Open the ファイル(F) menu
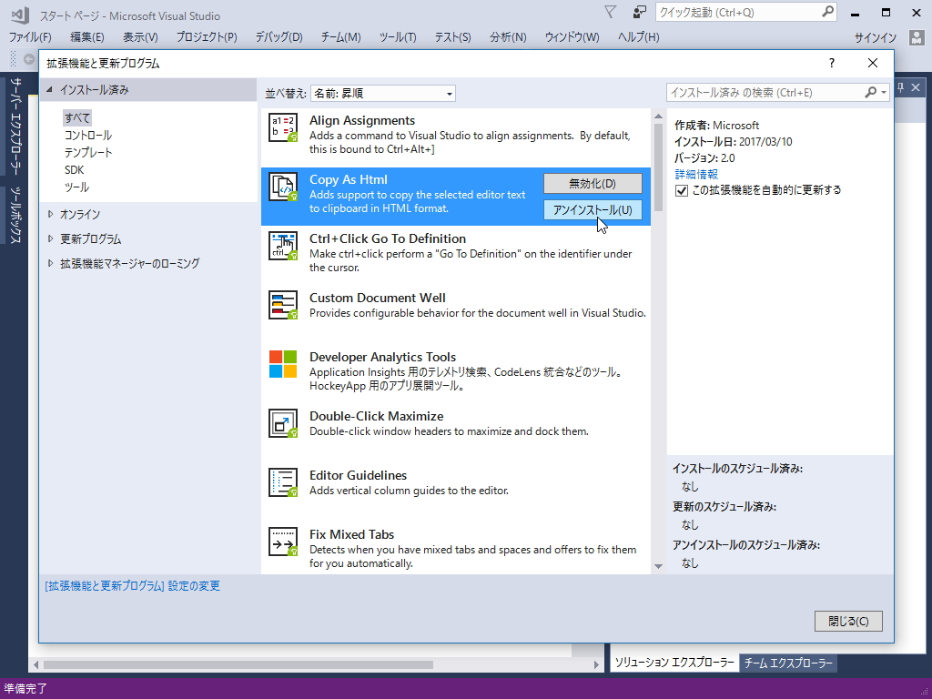Viewport: 932px width, 699px height. (x=30, y=37)
